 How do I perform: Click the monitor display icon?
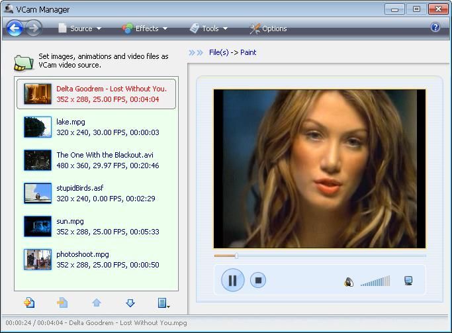point(408,281)
